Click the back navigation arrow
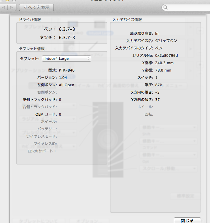Image resolution: width=210 pixels, height=223 pixels. point(3,7)
